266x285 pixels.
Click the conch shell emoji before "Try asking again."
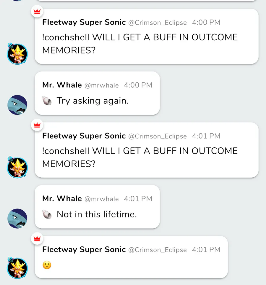(x=47, y=101)
